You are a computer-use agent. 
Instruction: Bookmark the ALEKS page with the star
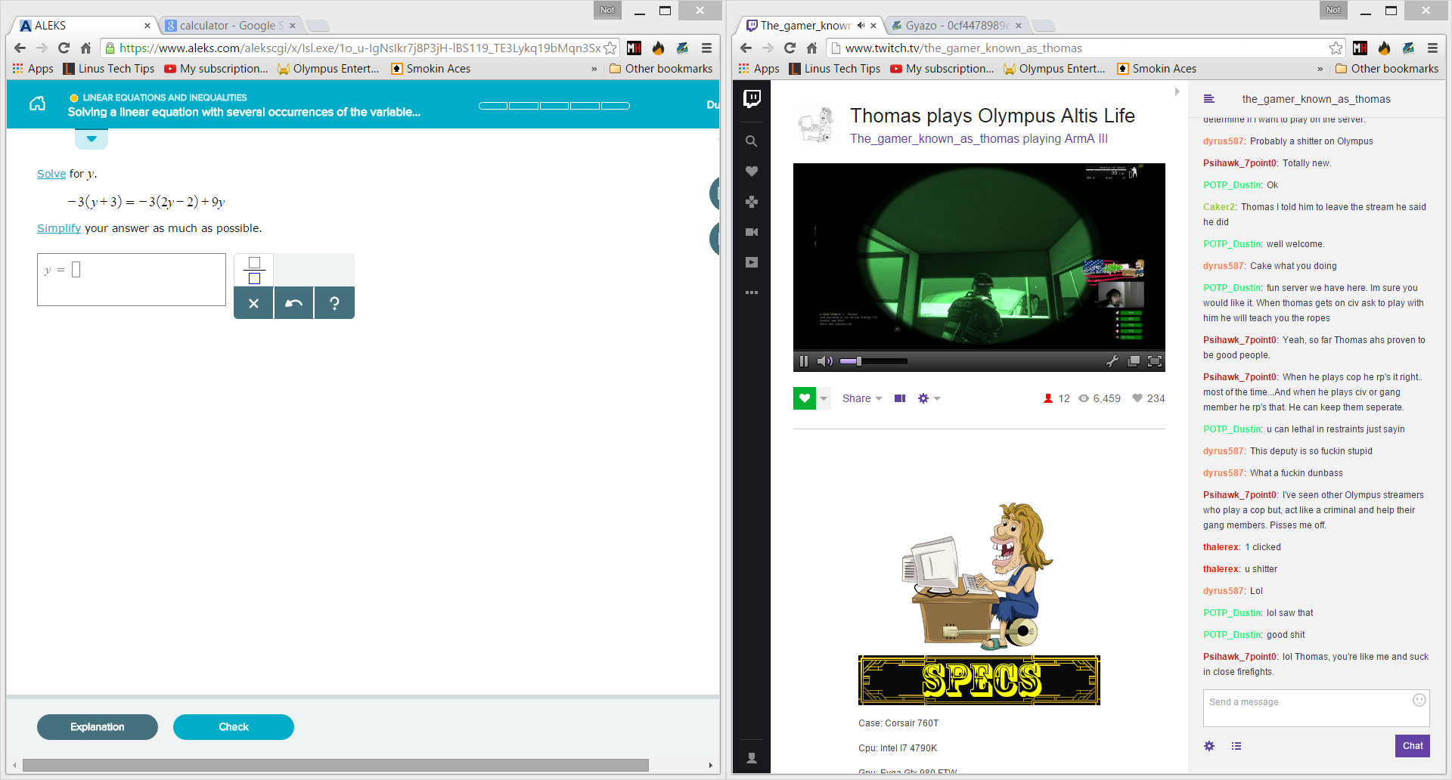[x=610, y=48]
